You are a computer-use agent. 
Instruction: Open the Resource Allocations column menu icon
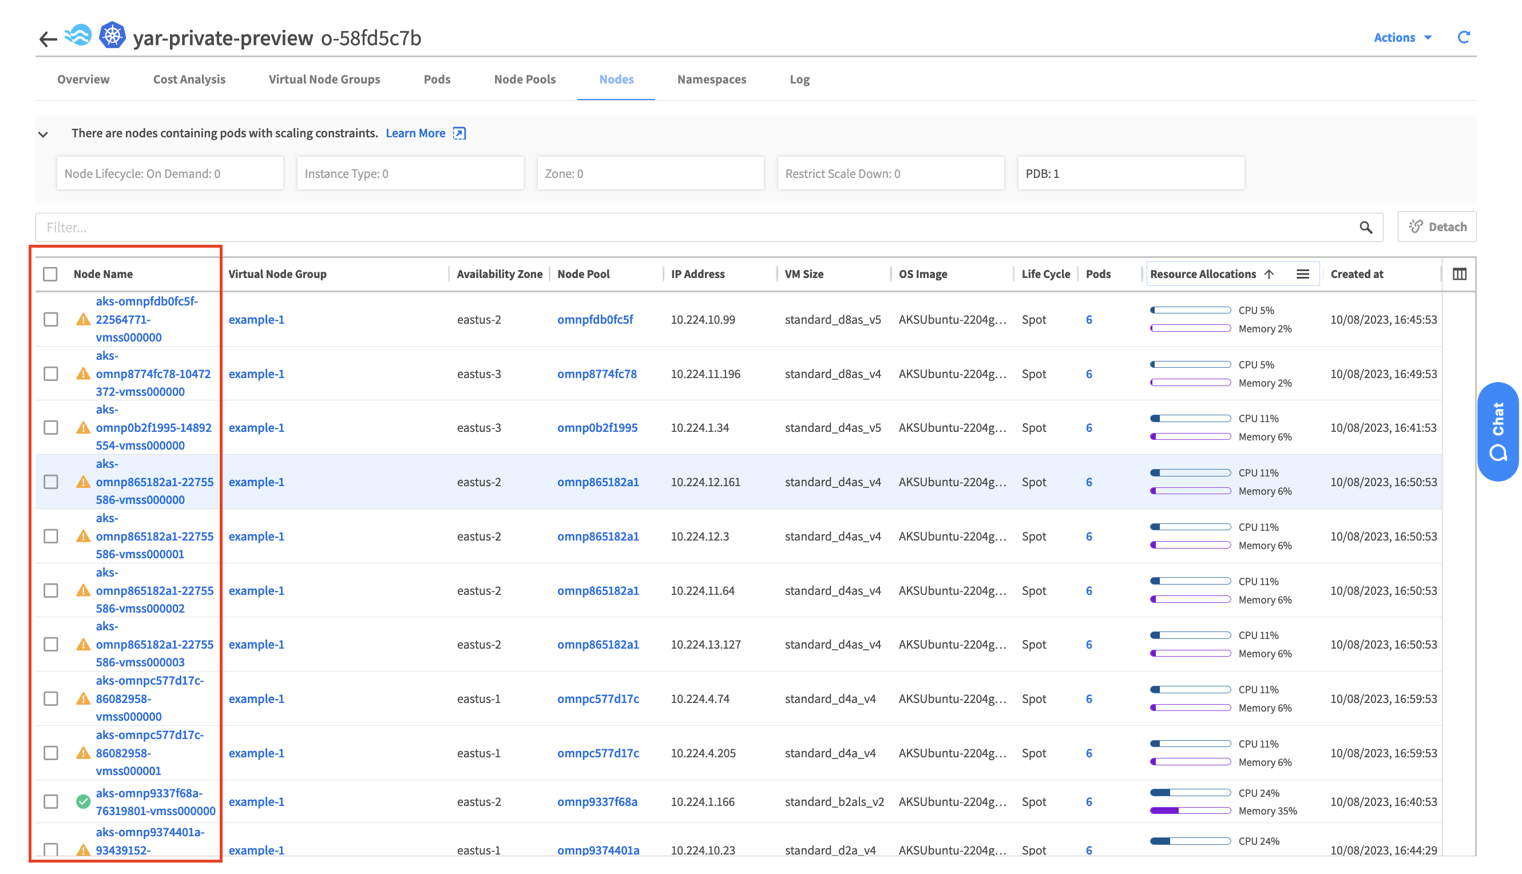pos(1303,275)
